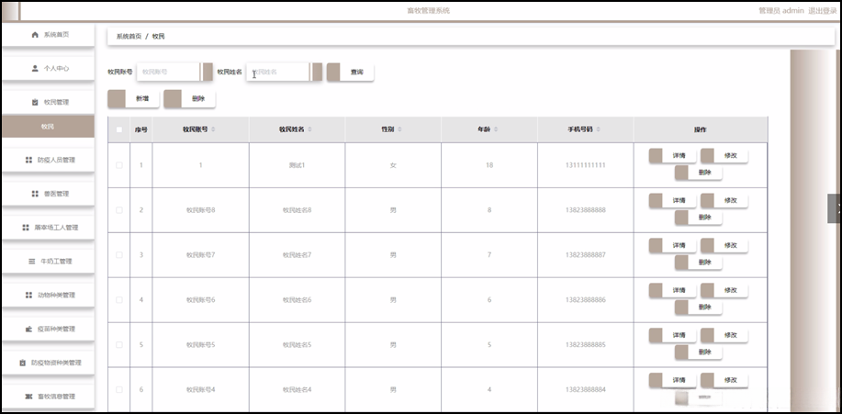Viewport: 842px width, 414px height.
Task: Click the 牧民账号 search input field
Action: pyautogui.click(x=168, y=72)
